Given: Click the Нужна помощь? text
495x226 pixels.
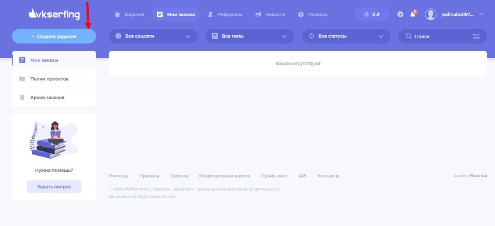Looking at the screenshot, I should point(54,170).
